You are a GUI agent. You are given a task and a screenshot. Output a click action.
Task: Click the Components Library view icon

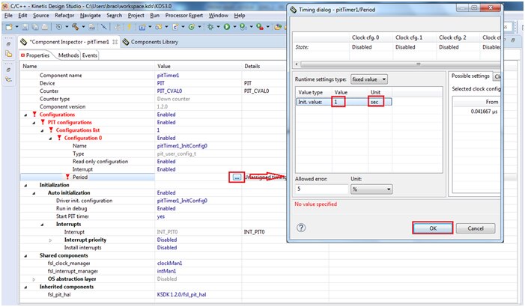click(125, 42)
